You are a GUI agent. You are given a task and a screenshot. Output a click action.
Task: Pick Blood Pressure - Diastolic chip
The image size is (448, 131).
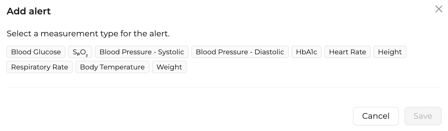coord(240,52)
